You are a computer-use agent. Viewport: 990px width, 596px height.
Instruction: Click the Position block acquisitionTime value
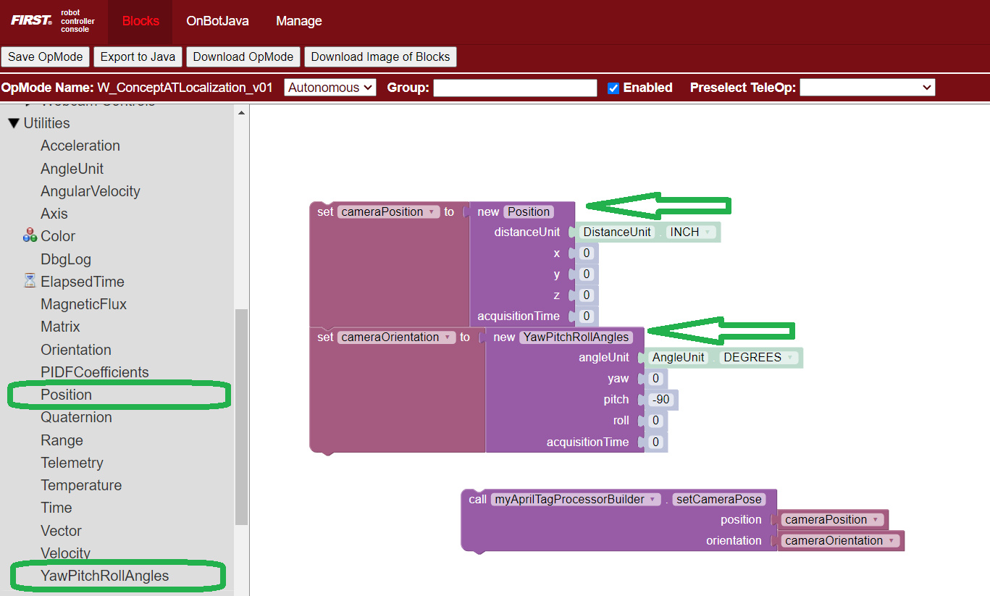tap(587, 316)
